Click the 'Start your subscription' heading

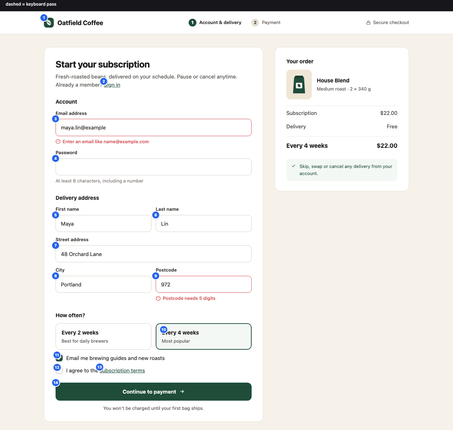(103, 64)
